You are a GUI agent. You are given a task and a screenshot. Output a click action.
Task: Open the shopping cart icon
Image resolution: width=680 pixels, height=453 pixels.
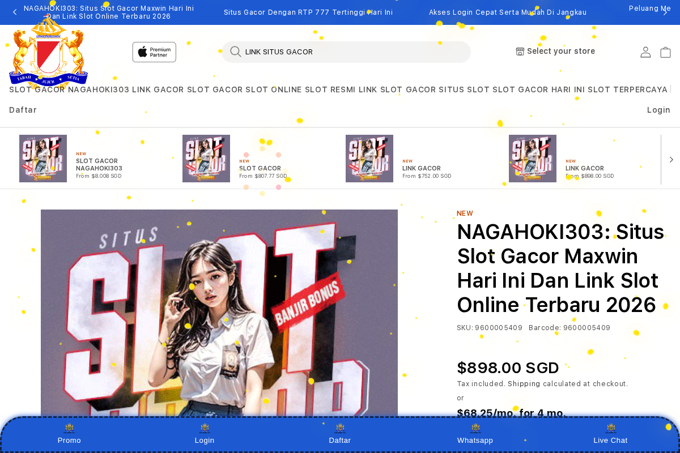click(x=665, y=52)
